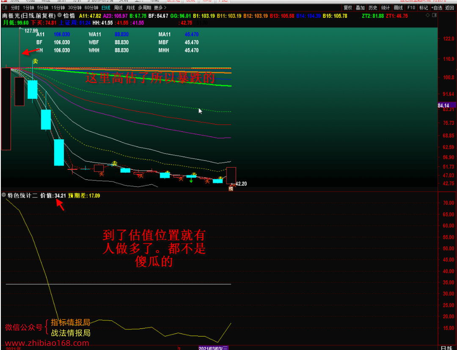Select the 1分钟 period tab
Image resolution: width=457 pixels, height=350 pixels.
29,8
